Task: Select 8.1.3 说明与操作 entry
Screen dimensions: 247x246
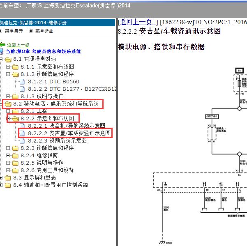Action: click(42, 96)
